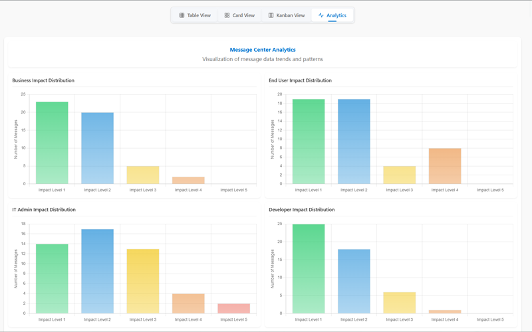The width and height of the screenshot is (532, 332).
Task: Select the yellow Impact Level 3 bar in IT Admin Impact
Action: [143, 281]
